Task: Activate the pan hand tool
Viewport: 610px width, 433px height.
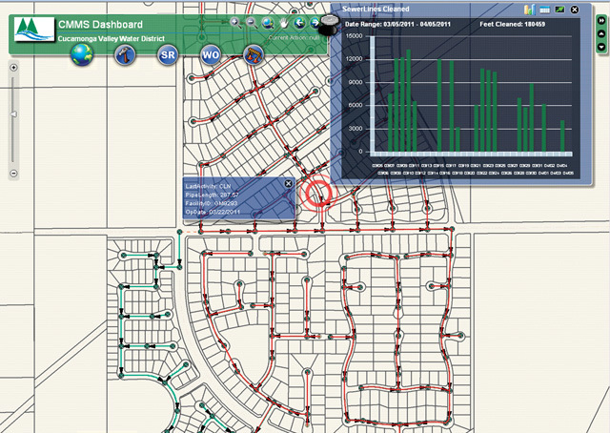Action: click(283, 21)
